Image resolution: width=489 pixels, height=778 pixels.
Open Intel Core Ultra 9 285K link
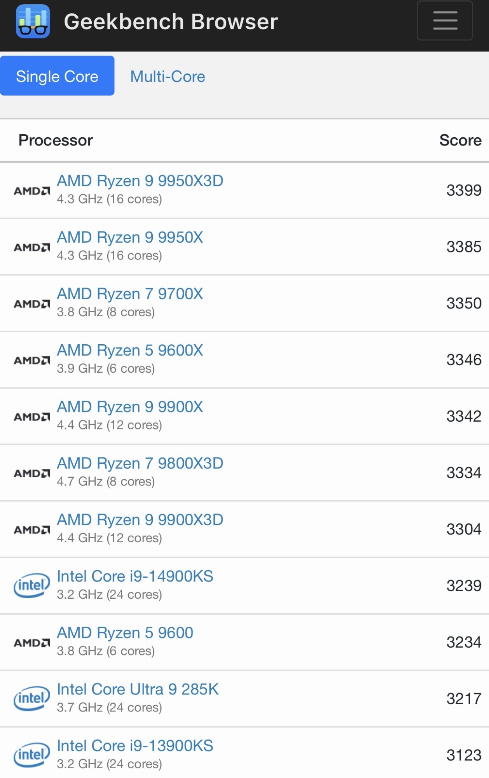pyautogui.click(x=138, y=689)
